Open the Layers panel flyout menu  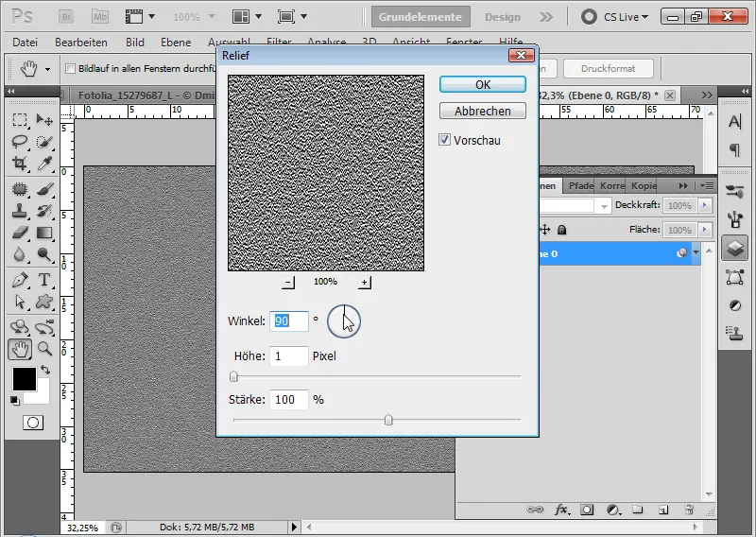pyautogui.click(x=707, y=185)
